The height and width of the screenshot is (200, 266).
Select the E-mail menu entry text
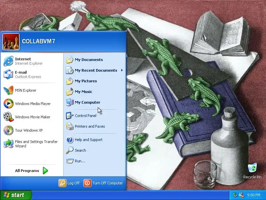pyautogui.click(x=21, y=72)
